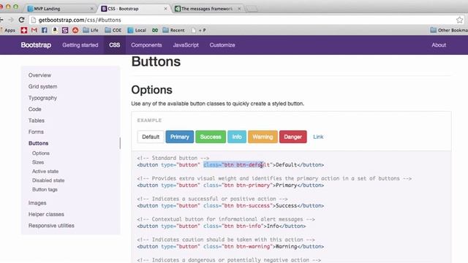Close the MVP Landing tab
The width and height of the screenshot is (468, 263).
(92, 9)
